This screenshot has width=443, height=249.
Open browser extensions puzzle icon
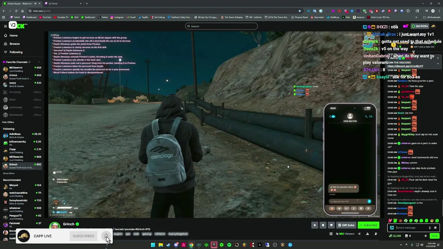[408, 11]
